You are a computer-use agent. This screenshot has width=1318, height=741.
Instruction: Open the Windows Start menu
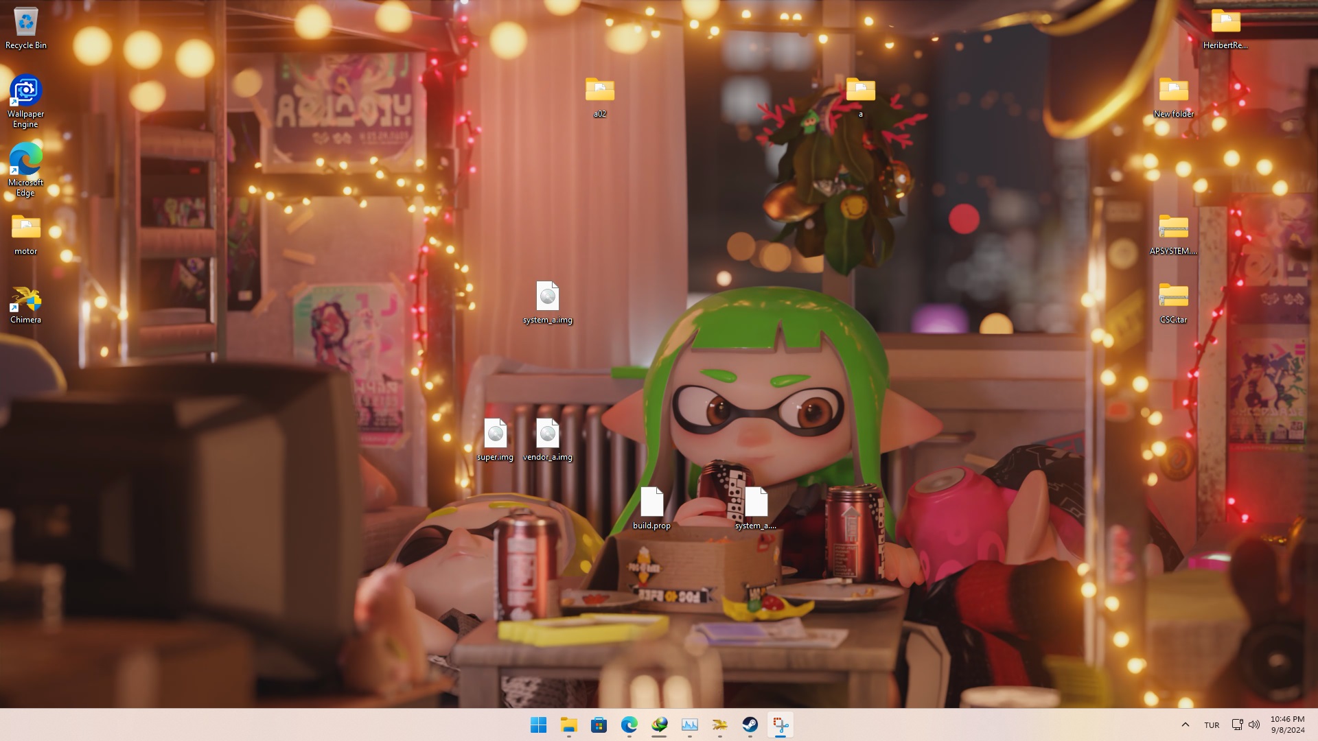click(538, 725)
